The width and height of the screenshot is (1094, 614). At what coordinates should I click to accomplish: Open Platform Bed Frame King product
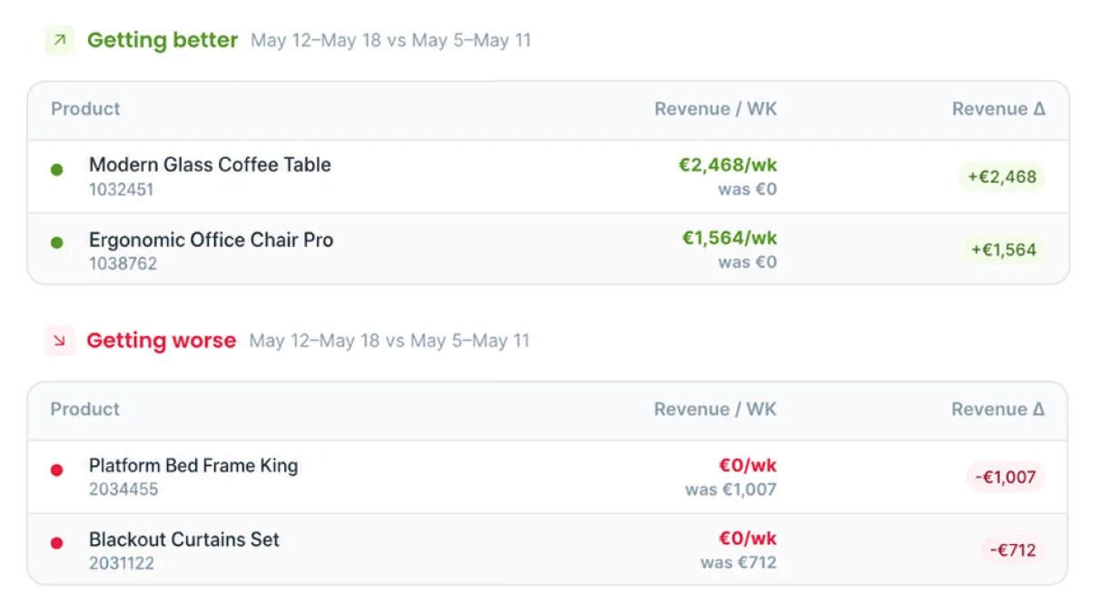point(193,465)
